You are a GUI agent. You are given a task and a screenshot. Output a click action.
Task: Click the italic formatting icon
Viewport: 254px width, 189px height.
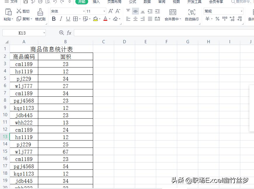pyautogui.click(x=61, y=18)
